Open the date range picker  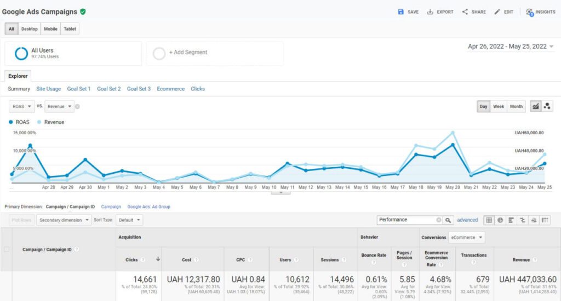pyautogui.click(x=511, y=47)
